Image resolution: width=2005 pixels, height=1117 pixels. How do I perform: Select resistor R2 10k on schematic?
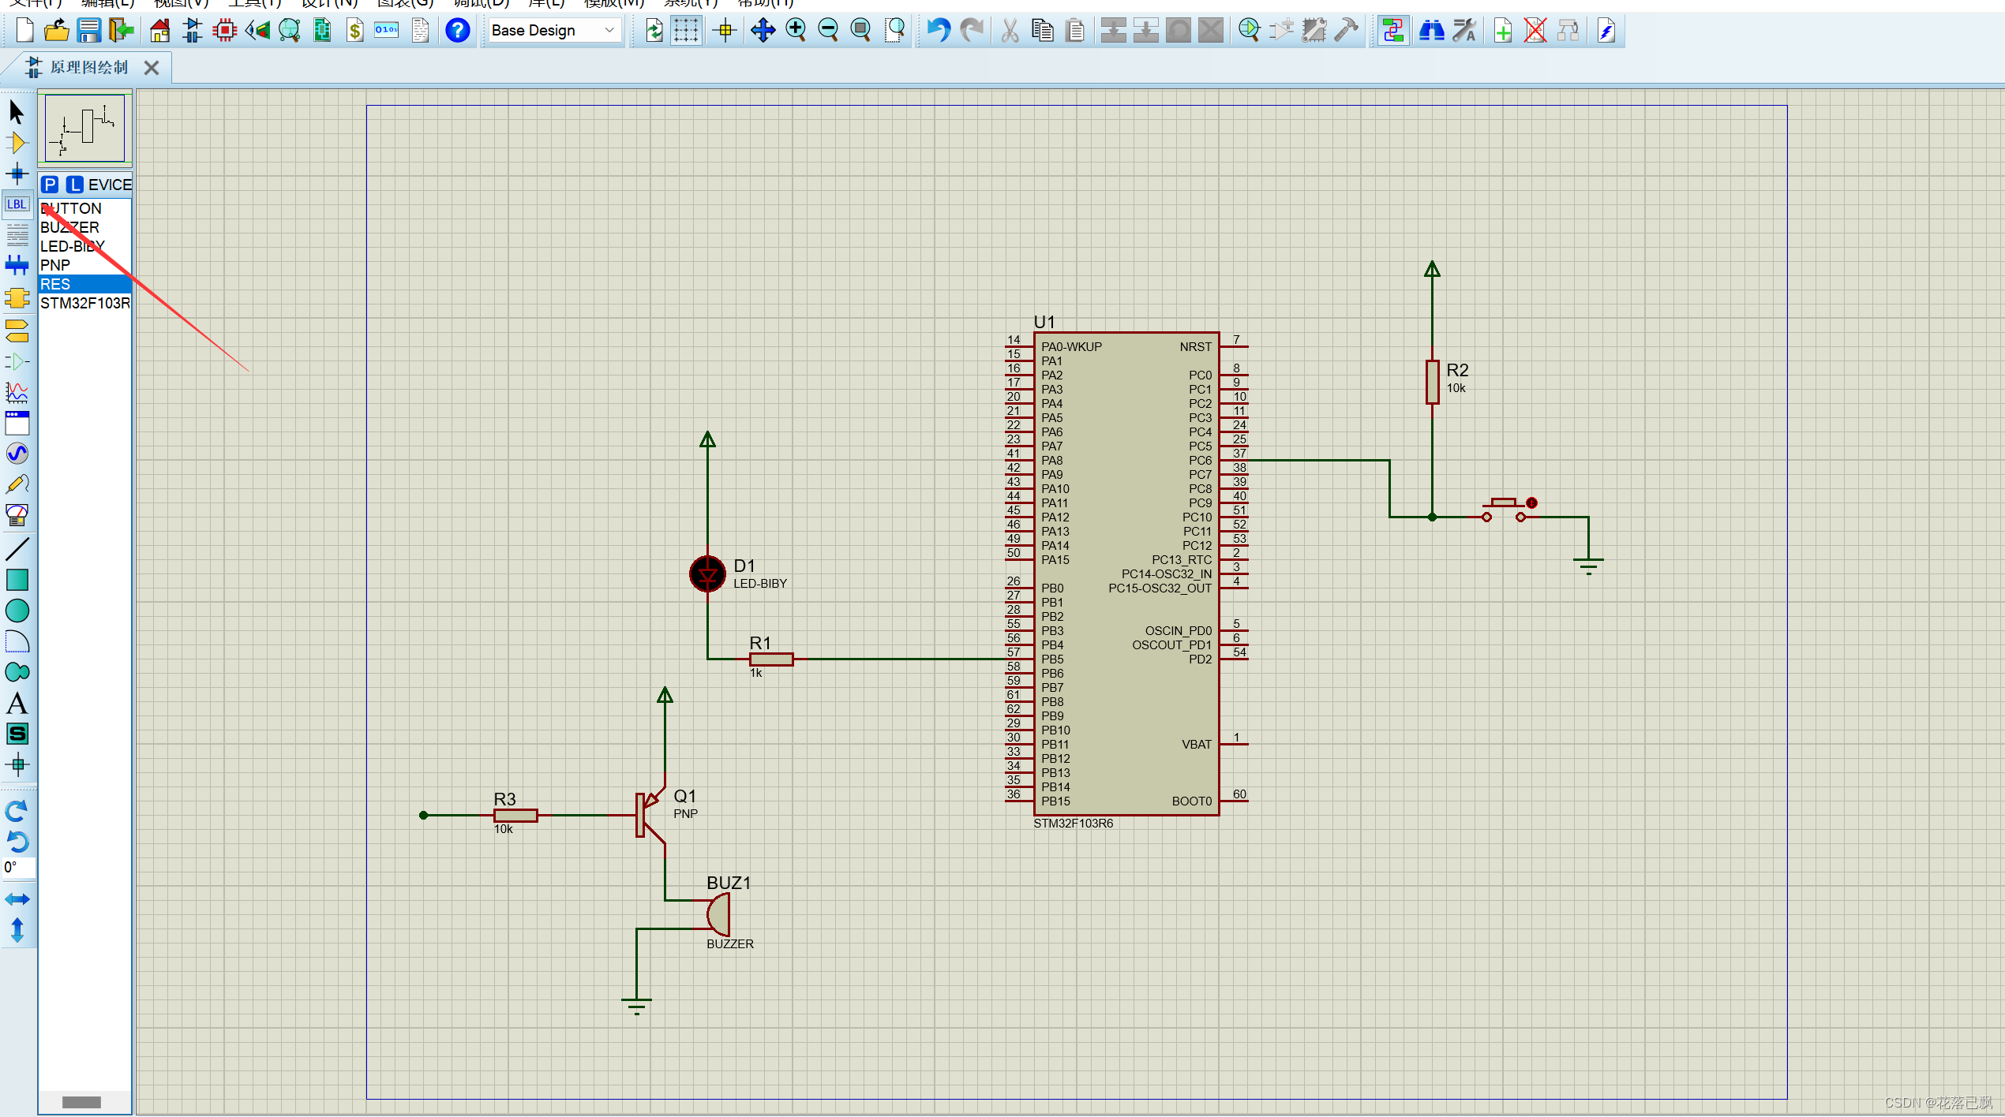pyautogui.click(x=1432, y=382)
